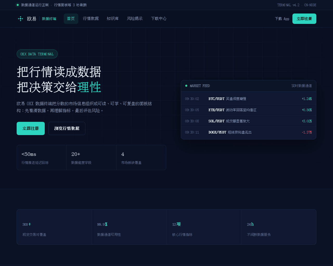Click the 浏览行情数据 button

pos(67,128)
